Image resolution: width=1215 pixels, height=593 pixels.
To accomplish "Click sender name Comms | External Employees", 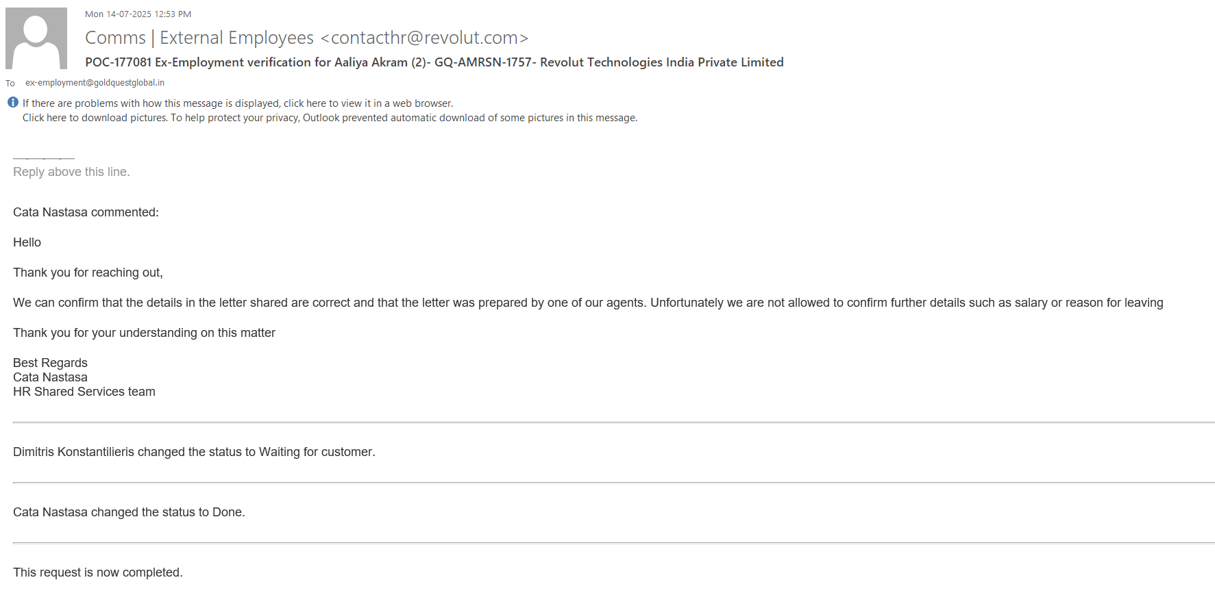I will coord(199,38).
